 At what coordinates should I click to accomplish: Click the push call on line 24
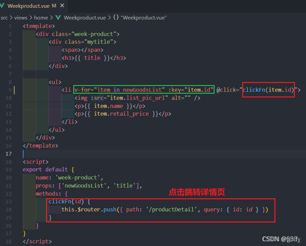110,210
